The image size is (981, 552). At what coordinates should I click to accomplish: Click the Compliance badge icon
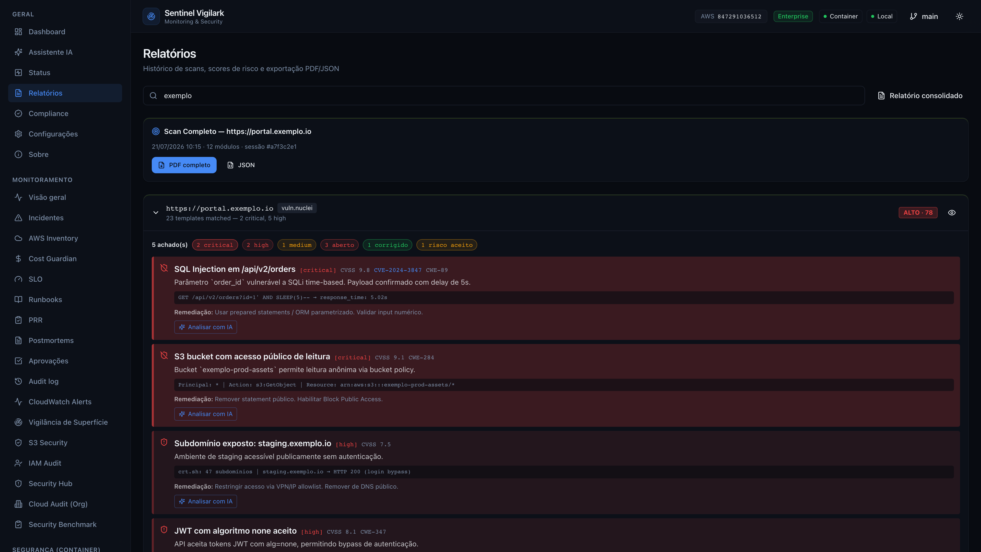pyautogui.click(x=18, y=113)
